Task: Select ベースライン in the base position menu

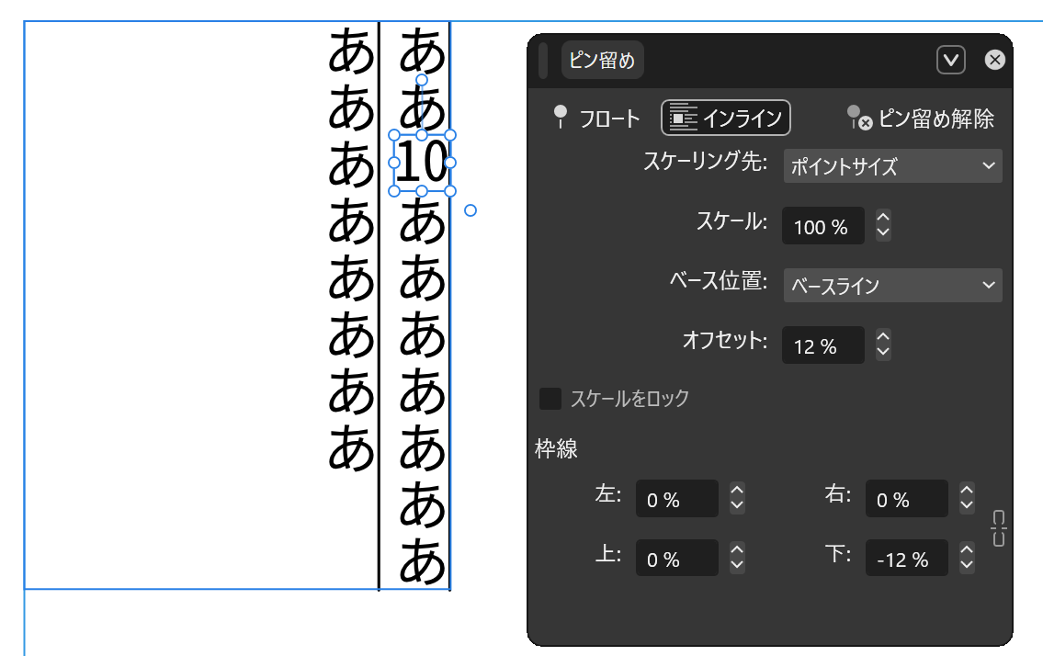Action: coord(882,286)
